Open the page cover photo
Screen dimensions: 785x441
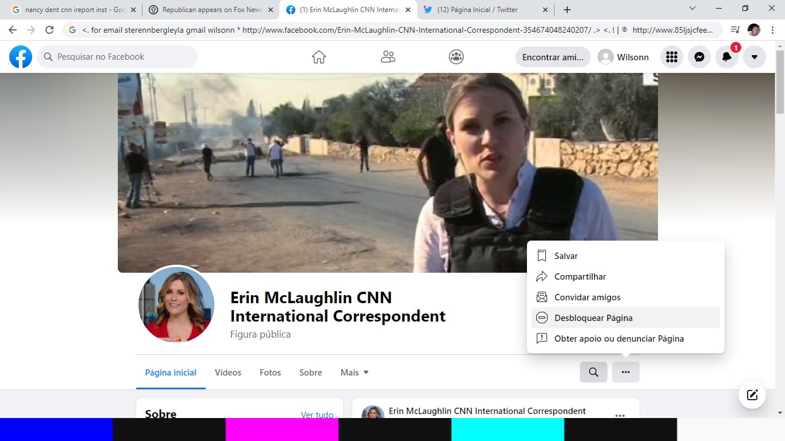pyautogui.click(x=388, y=172)
